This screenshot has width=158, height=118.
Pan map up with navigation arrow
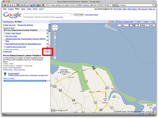coord(55,25)
